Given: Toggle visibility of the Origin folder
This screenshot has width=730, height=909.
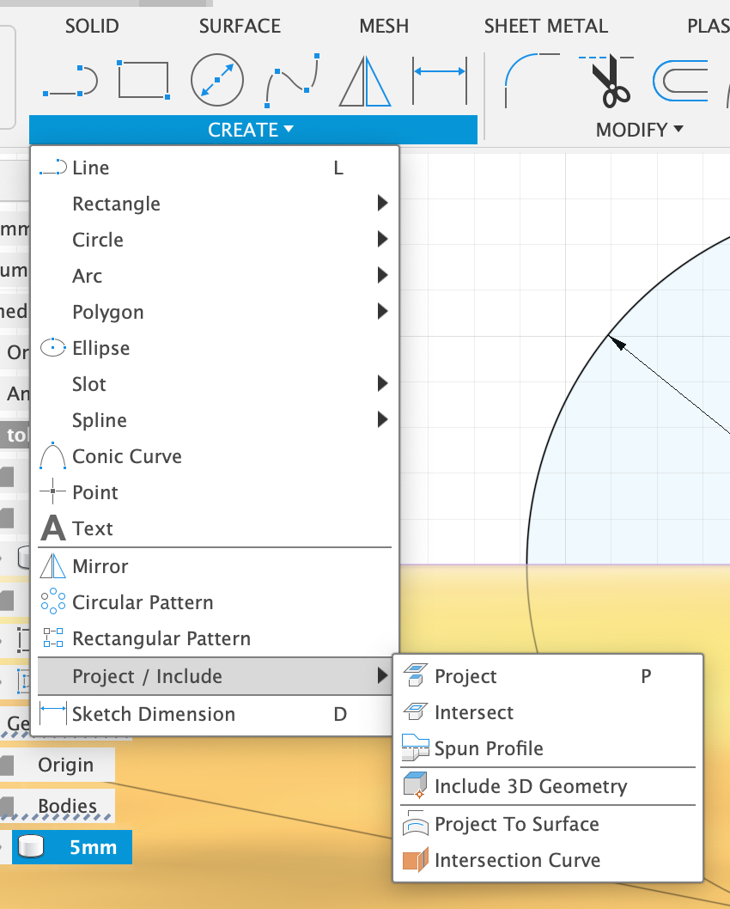Looking at the screenshot, I should (x=8, y=765).
